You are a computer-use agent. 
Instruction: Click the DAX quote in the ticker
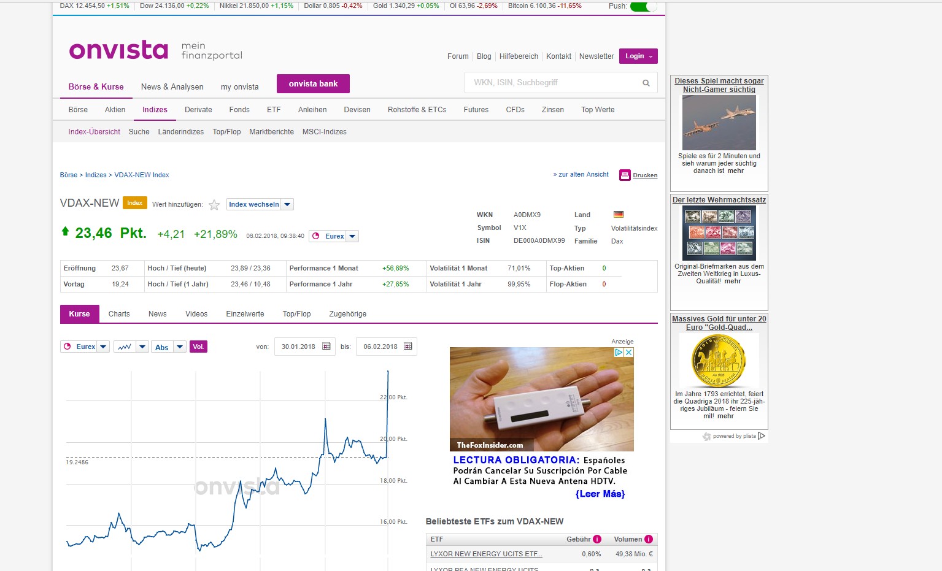(x=95, y=6)
